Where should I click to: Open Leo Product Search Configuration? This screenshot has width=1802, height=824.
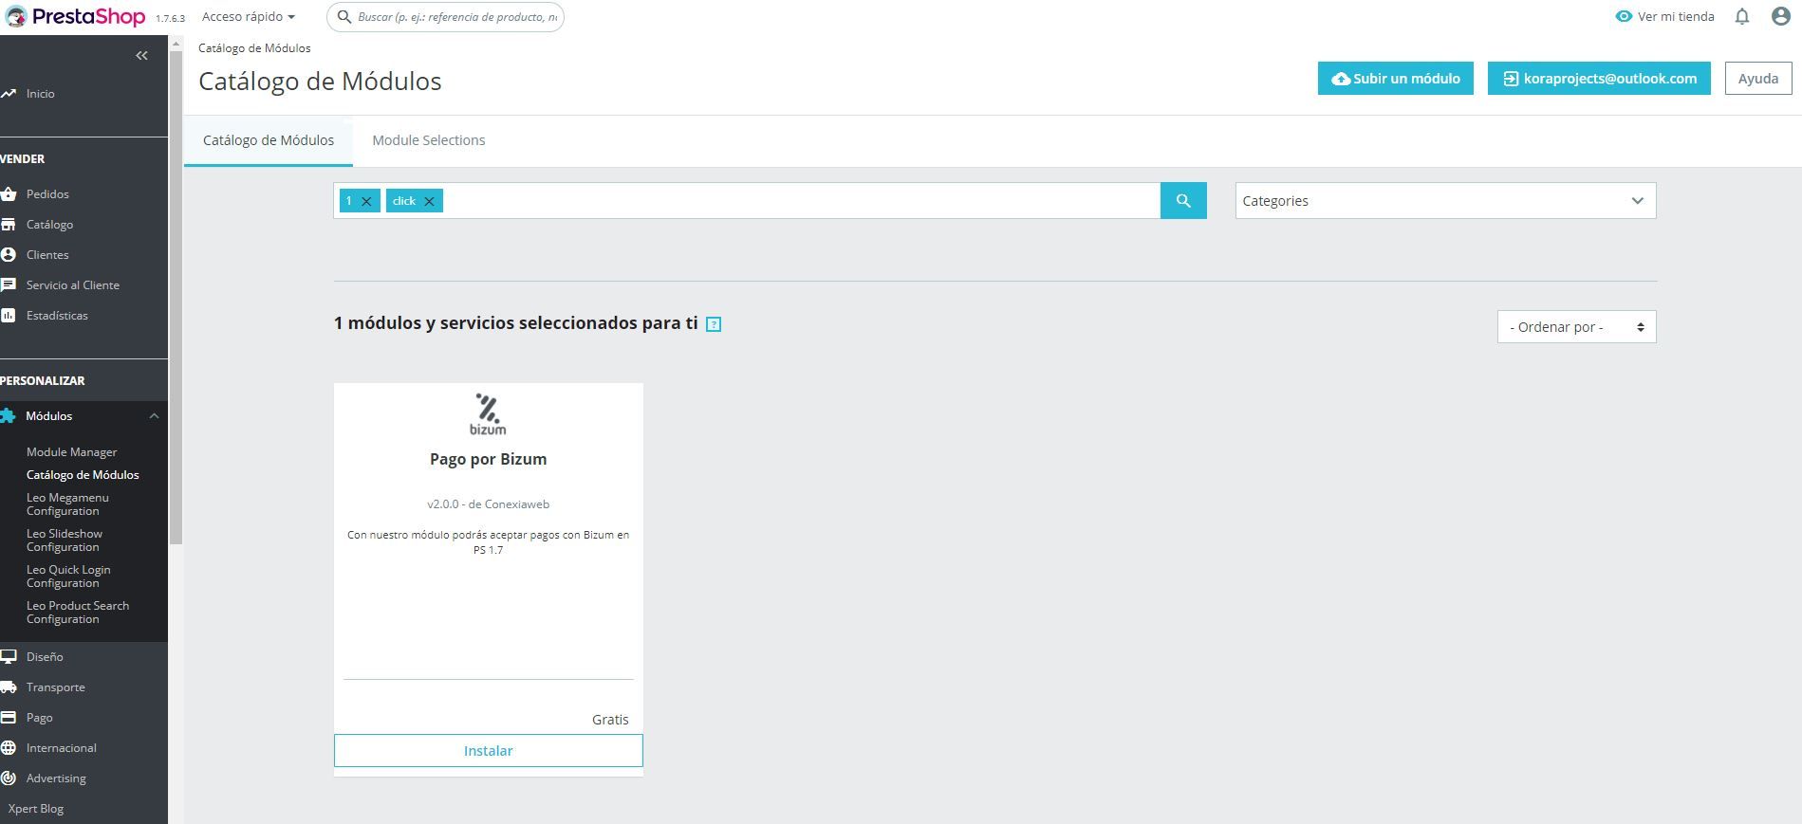coord(78,613)
